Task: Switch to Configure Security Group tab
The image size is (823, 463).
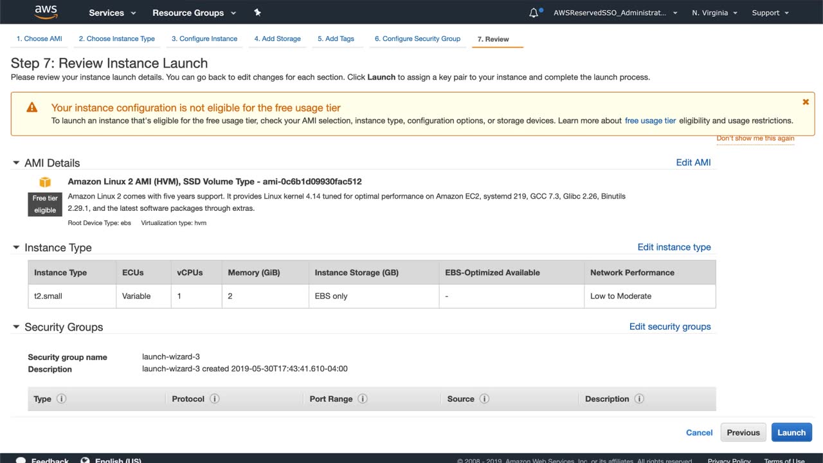Action: click(417, 39)
